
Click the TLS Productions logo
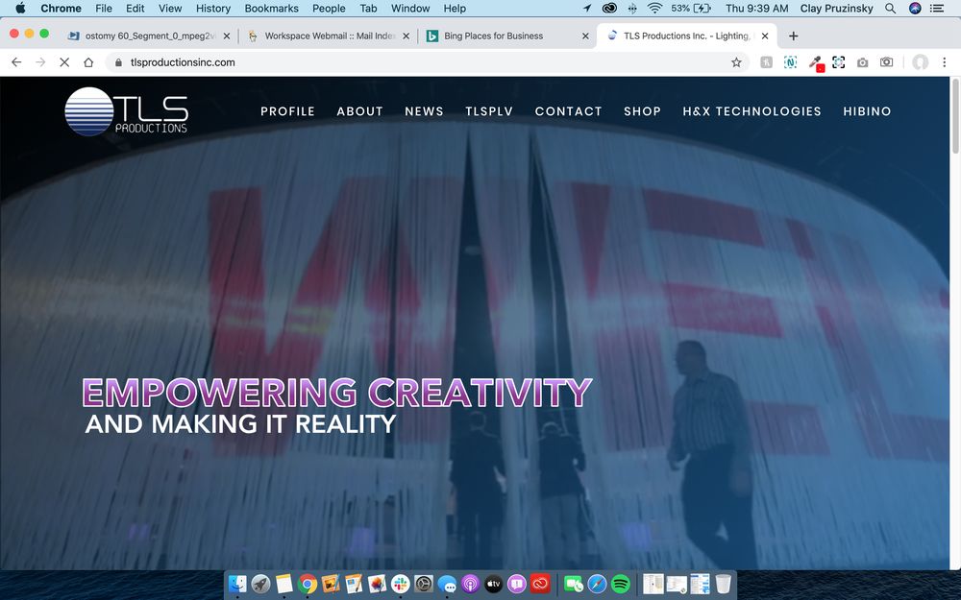[127, 111]
